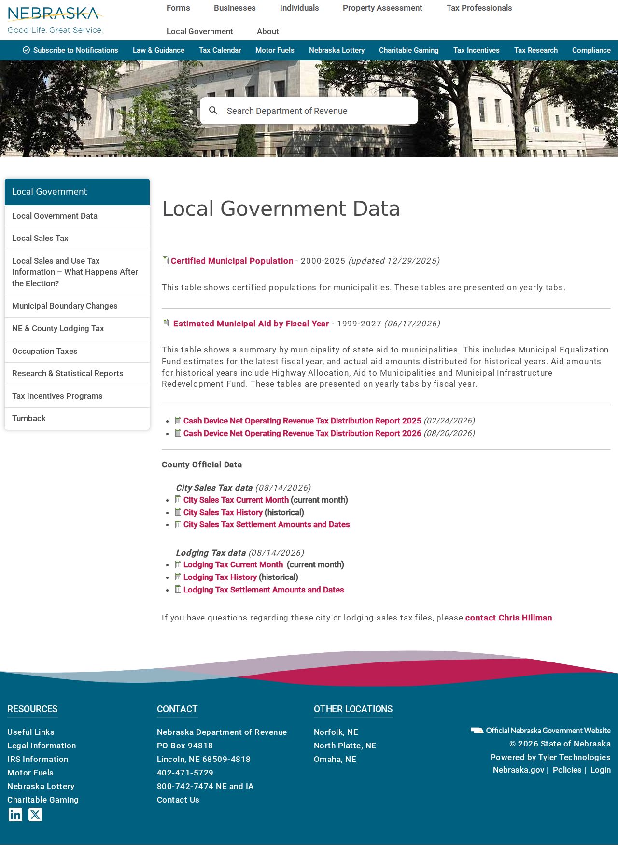This screenshot has height=845, width=618.
Task: Click inside the Search Department of Revenue field
Action: pyautogui.click(x=309, y=111)
